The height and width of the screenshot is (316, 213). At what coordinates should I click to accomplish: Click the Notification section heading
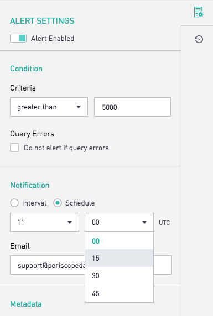pos(30,185)
